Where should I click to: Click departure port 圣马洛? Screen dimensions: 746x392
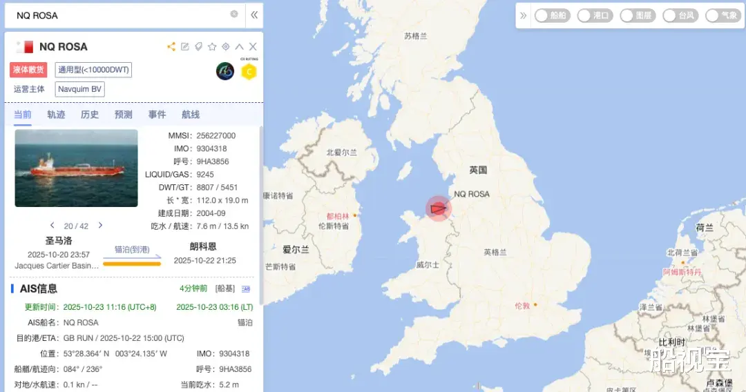click(59, 241)
